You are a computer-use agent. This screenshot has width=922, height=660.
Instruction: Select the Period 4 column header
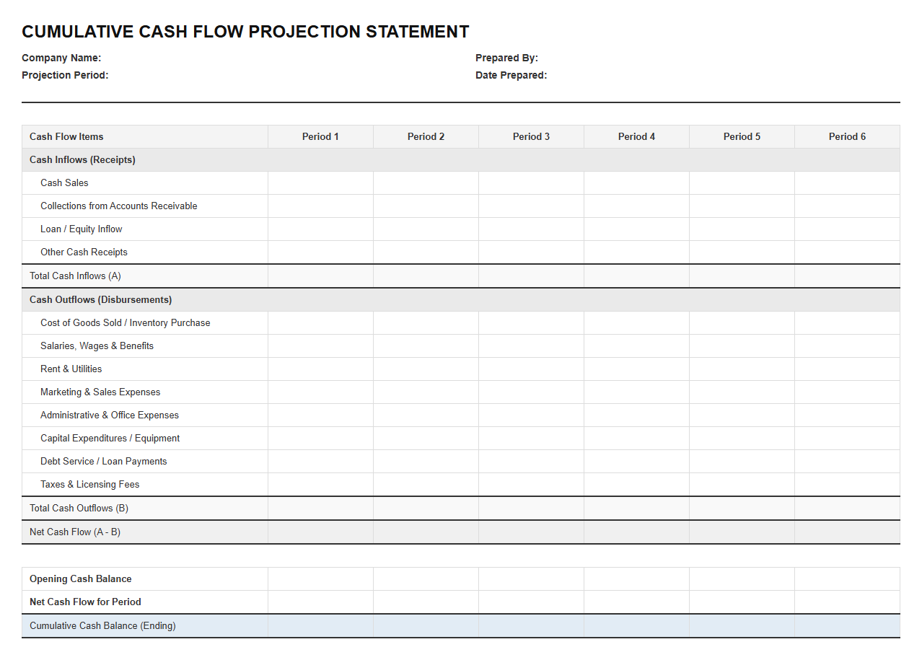[x=636, y=136]
